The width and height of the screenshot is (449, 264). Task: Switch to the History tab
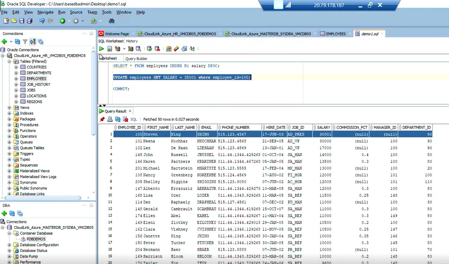(x=132, y=41)
